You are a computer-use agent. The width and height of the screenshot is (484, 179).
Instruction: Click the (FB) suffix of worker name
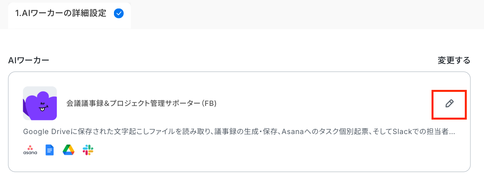[209, 104]
